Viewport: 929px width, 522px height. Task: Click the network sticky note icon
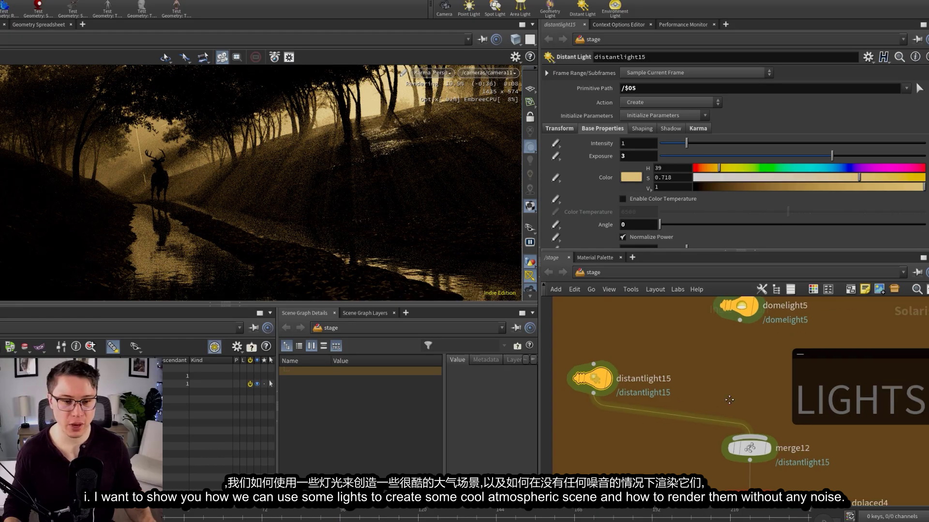pos(865,289)
